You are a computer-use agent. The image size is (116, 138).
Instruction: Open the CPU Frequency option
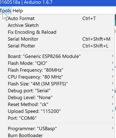tap(61, 77)
